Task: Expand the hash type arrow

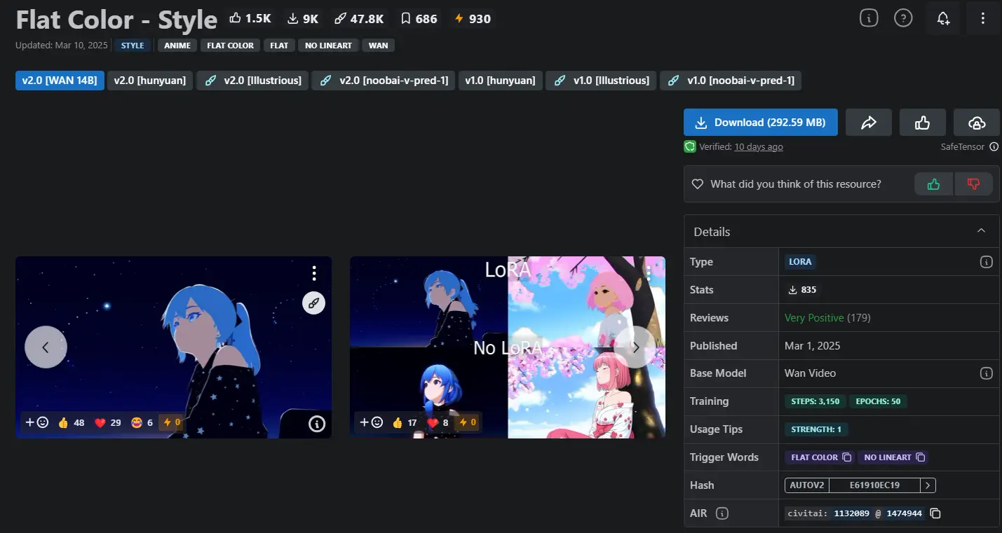Action: coord(928,485)
